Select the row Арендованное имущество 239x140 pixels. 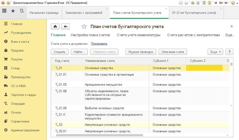[x=140, y=84]
